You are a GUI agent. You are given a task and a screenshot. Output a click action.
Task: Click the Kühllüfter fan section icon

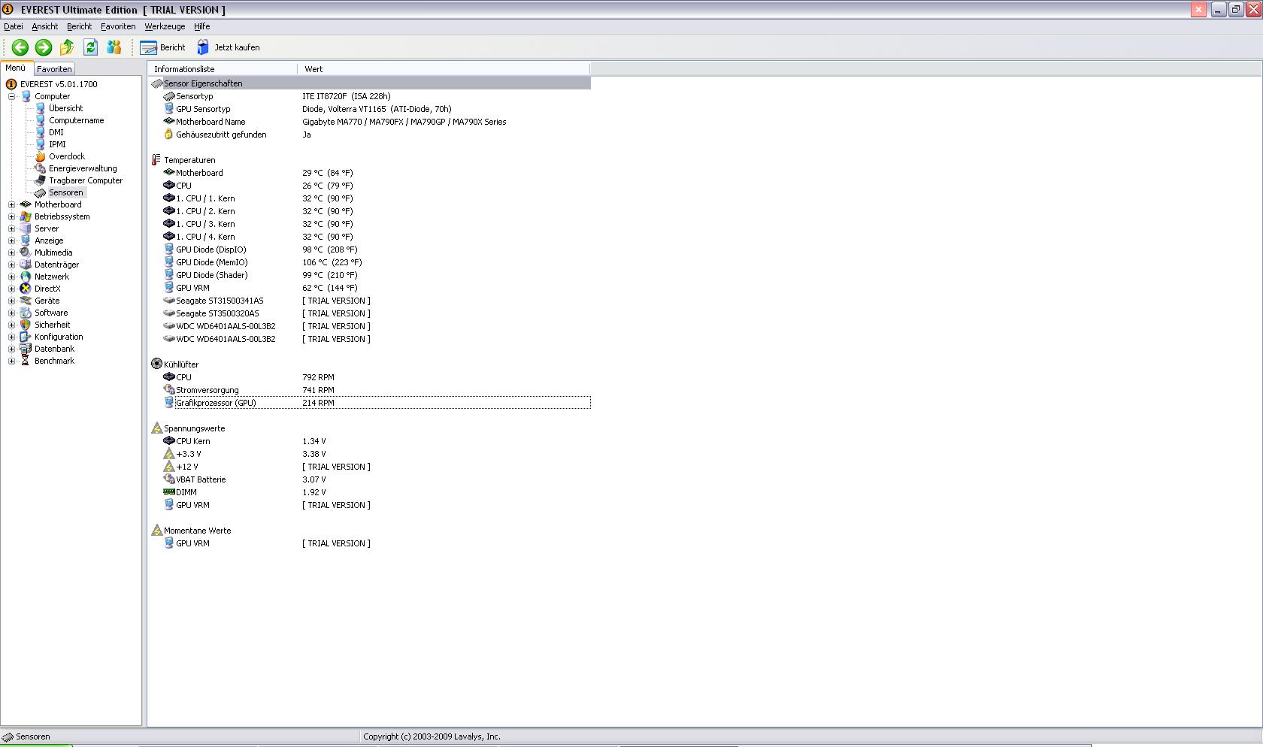156,364
